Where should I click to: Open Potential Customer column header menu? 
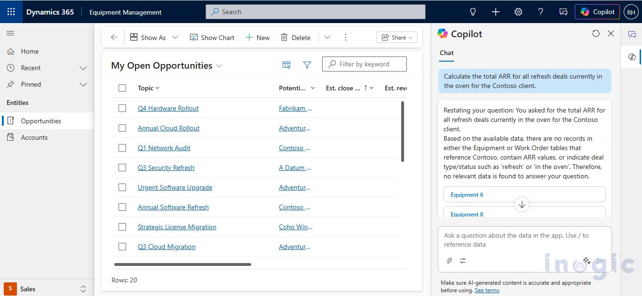point(297,88)
